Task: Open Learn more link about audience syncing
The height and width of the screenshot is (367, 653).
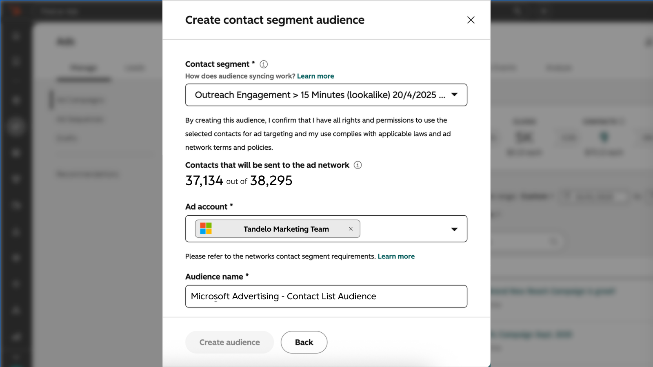Action: (315, 76)
